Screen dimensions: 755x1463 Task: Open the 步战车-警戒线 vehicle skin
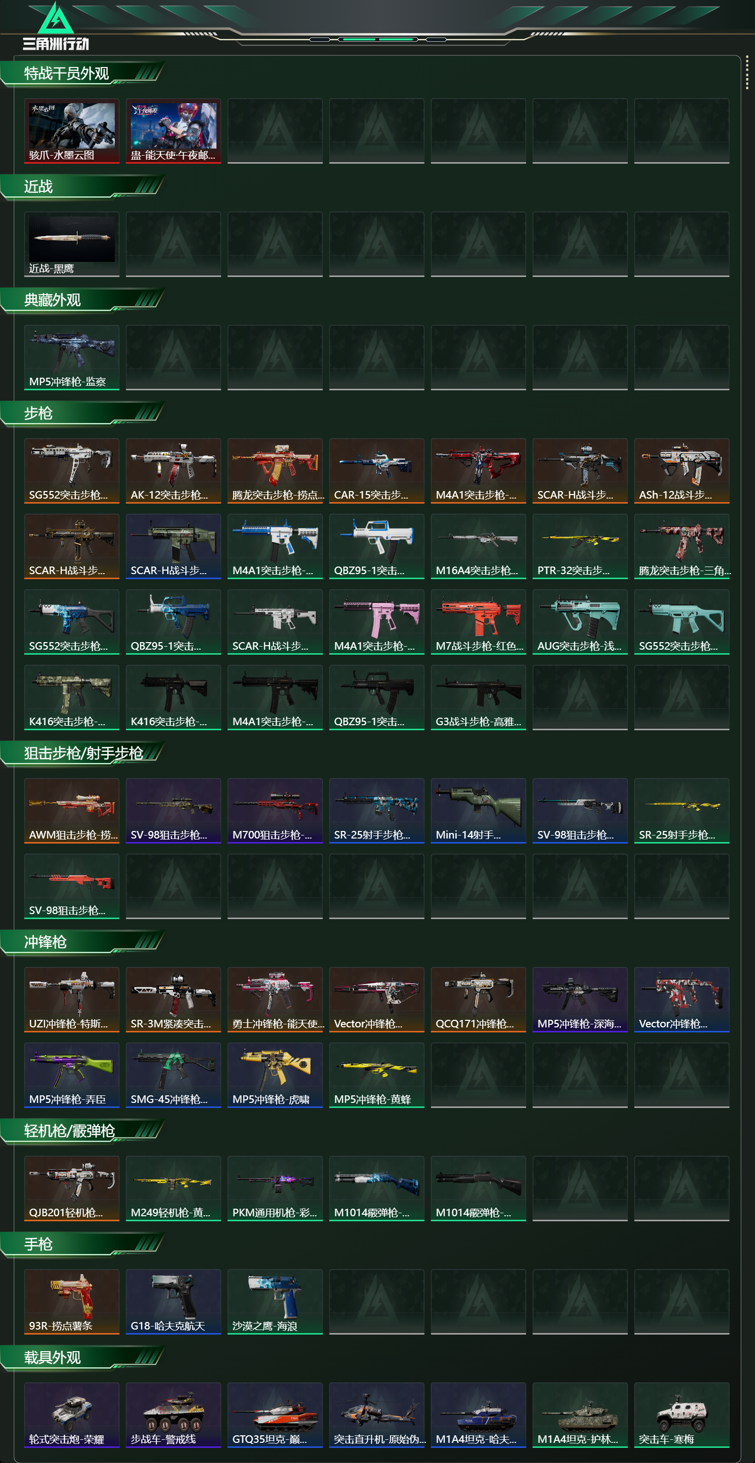(x=173, y=1415)
